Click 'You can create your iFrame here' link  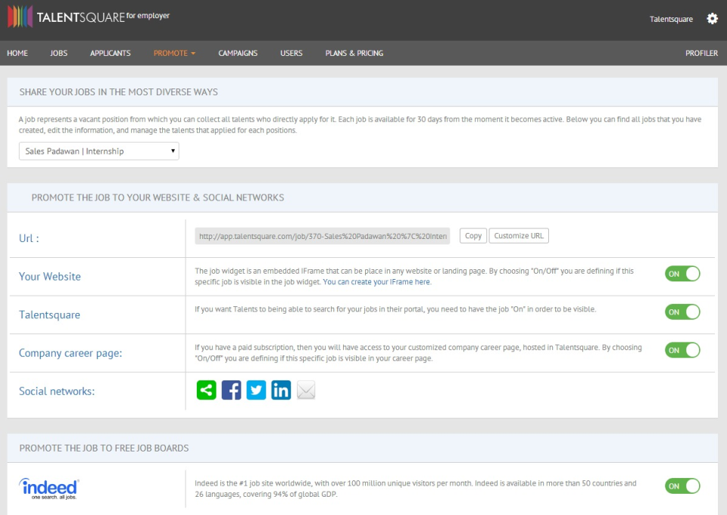377,281
